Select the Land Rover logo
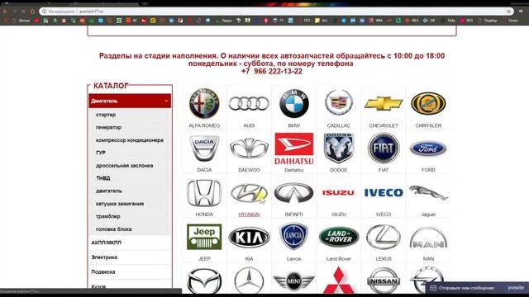529x297 pixels. point(339,237)
